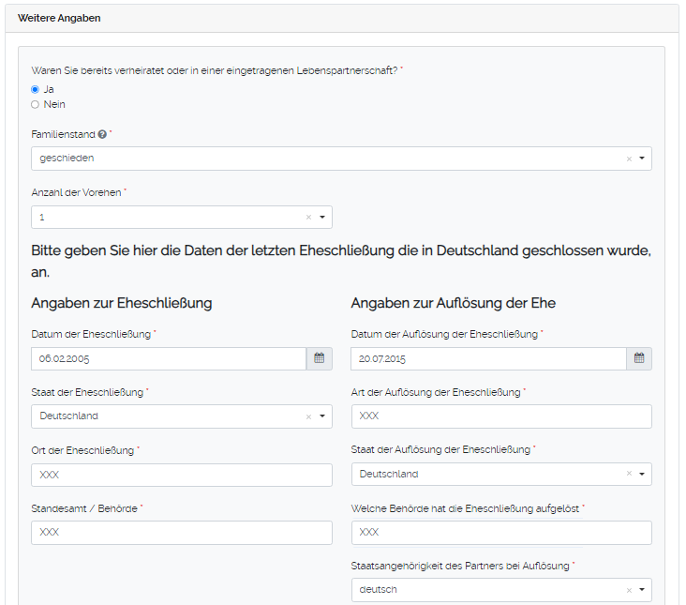The height and width of the screenshot is (605, 686).
Task: Click the Welche Behörde hat aufgelöst field
Action: tap(500, 533)
